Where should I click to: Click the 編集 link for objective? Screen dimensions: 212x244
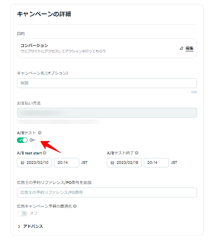coord(189,49)
